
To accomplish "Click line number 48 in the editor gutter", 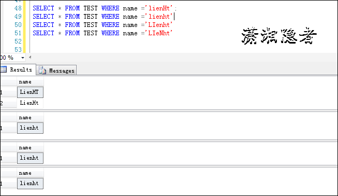I will (18, 8).
